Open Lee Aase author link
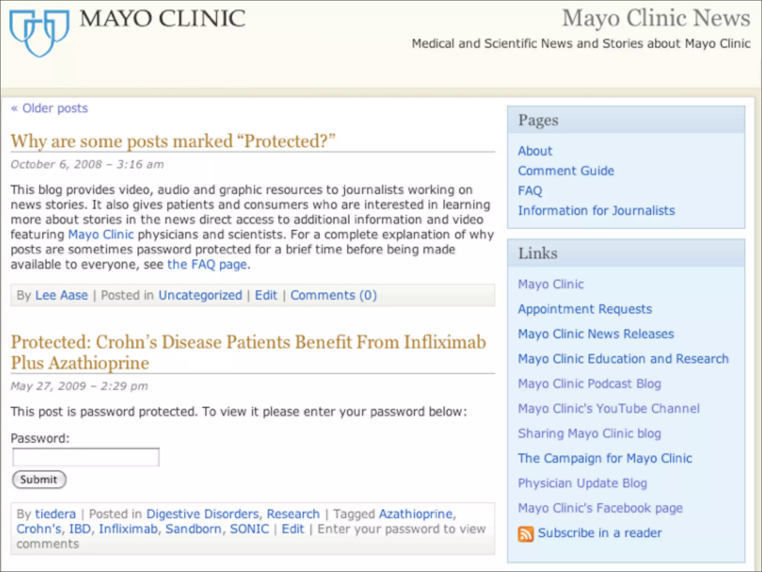The height and width of the screenshot is (572, 762). click(x=61, y=295)
